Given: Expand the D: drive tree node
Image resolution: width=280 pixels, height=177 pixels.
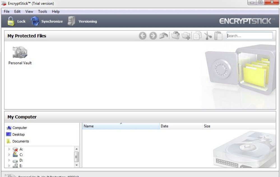Looking at the screenshot, I should tap(9, 160).
